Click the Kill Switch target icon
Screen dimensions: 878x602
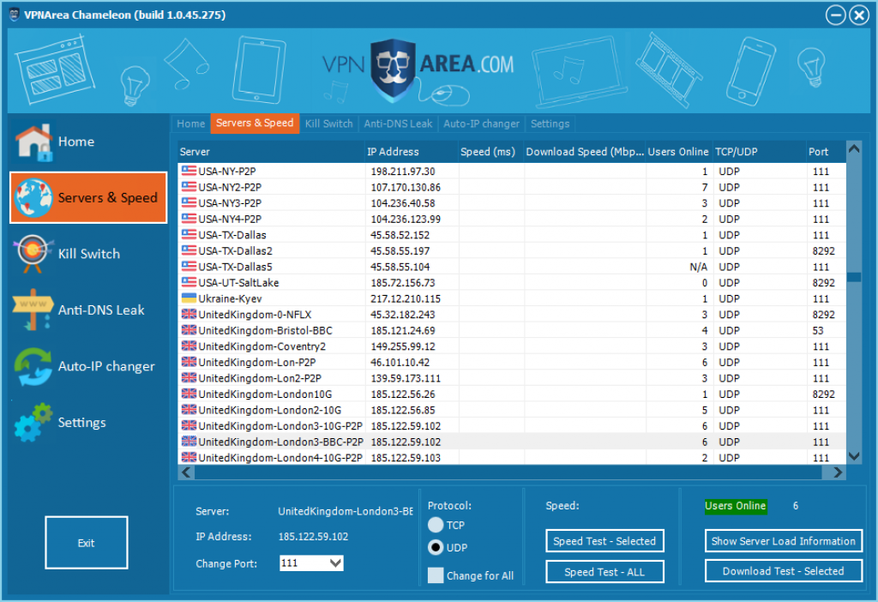click(33, 254)
